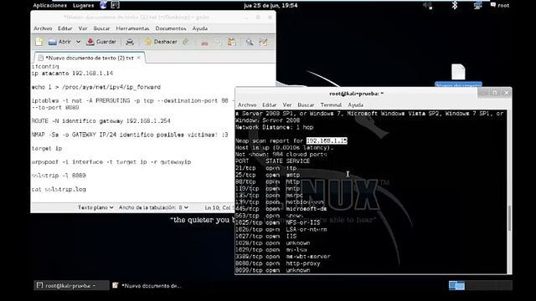Viewport: 536px width, 301px height.
Task: Open gedit Ayuda menu
Action: click(200, 28)
